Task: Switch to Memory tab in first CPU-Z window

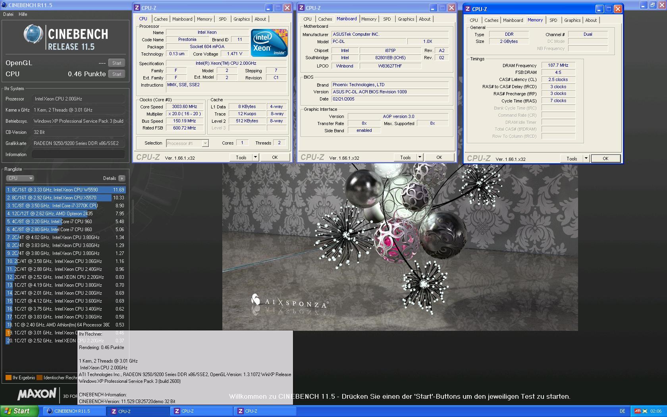Action: pyautogui.click(x=204, y=19)
